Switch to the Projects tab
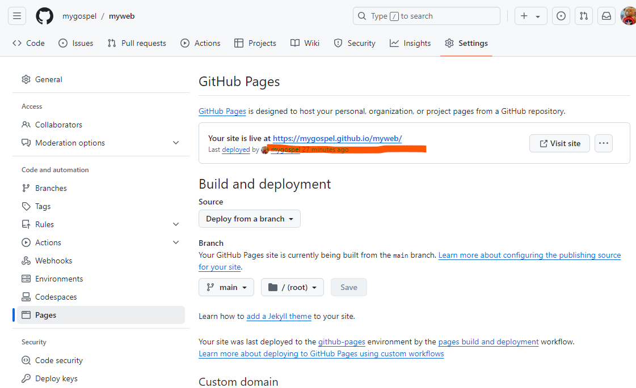The height and width of the screenshot is (388, 636). coord(255,43)
